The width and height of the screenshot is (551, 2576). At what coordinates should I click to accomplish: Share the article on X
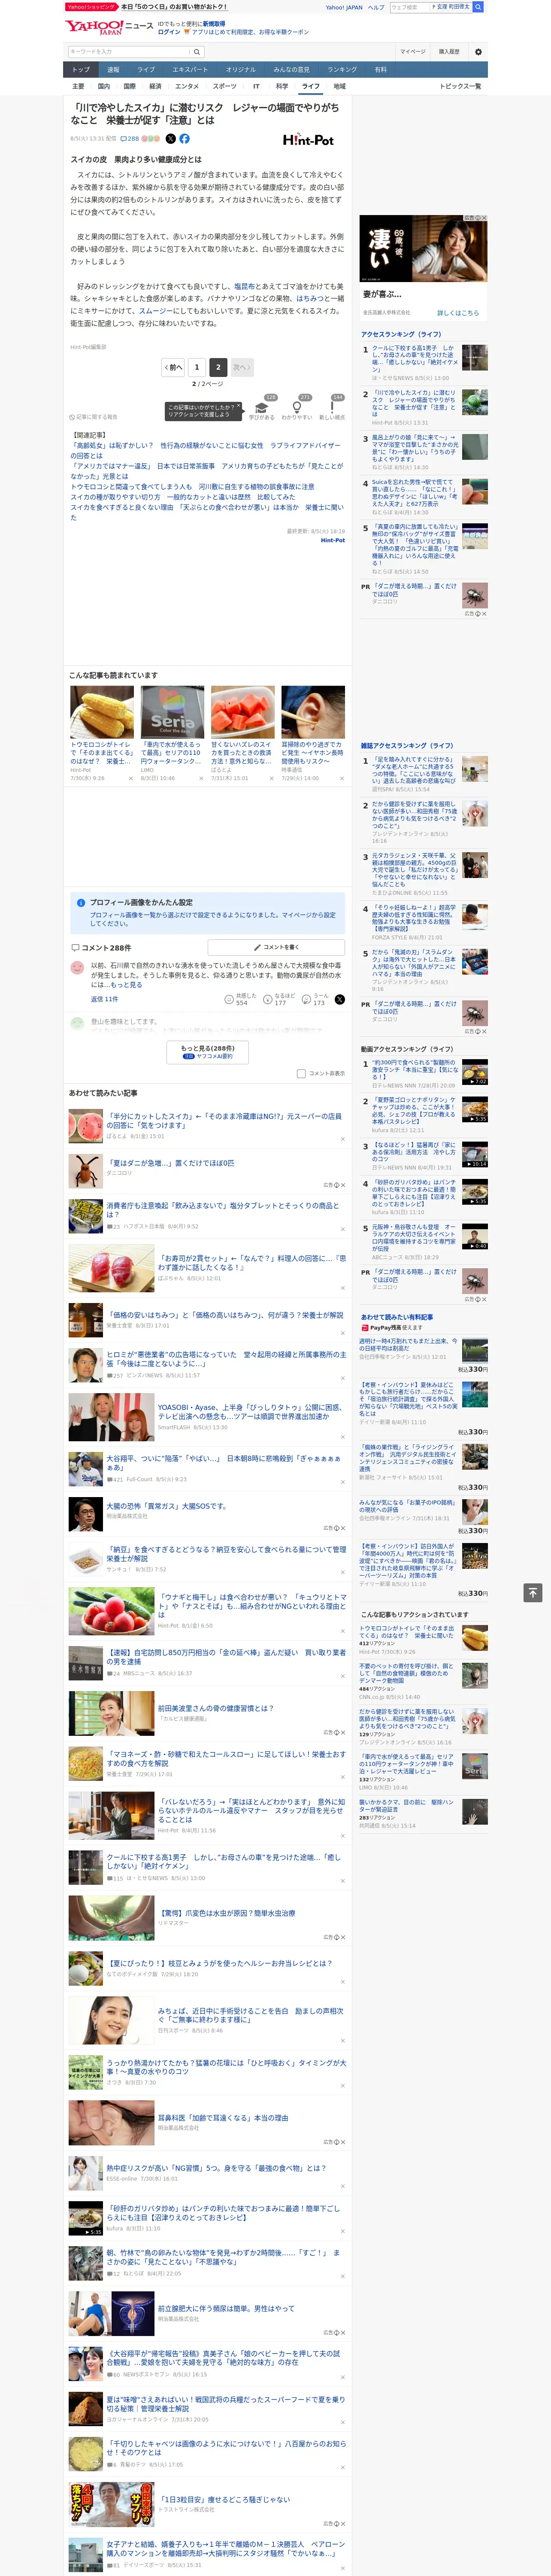click(x=170, y=139)
